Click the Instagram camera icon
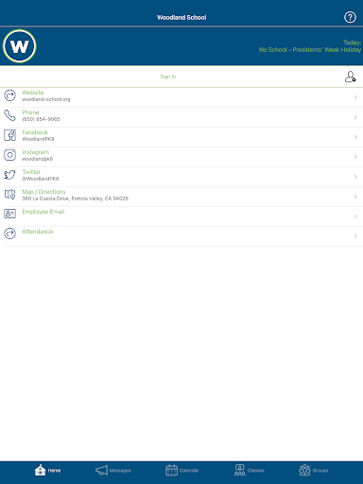Screen dimensions: 363x484 [x=9, y=155]
